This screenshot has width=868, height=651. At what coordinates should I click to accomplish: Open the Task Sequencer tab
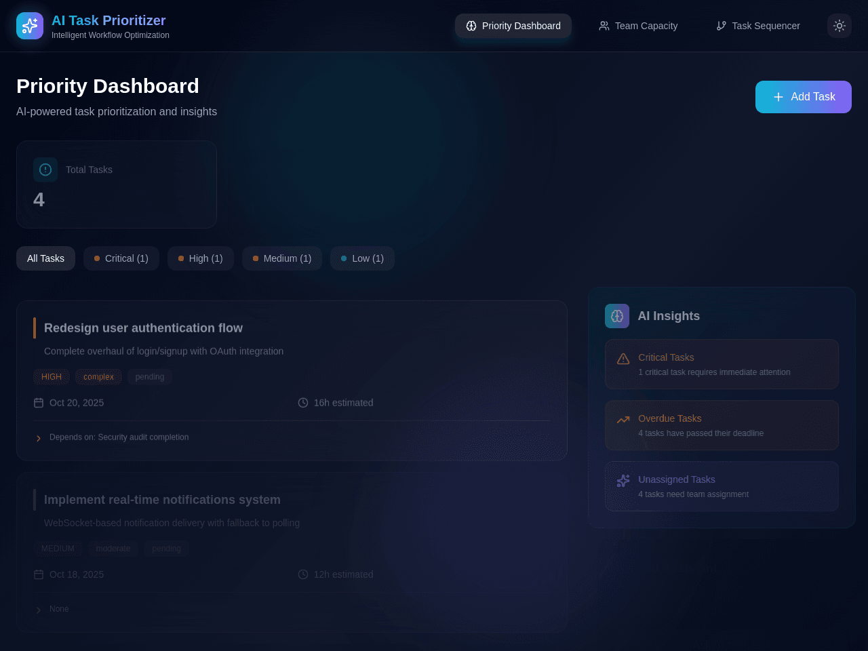[x=758, y=26]
